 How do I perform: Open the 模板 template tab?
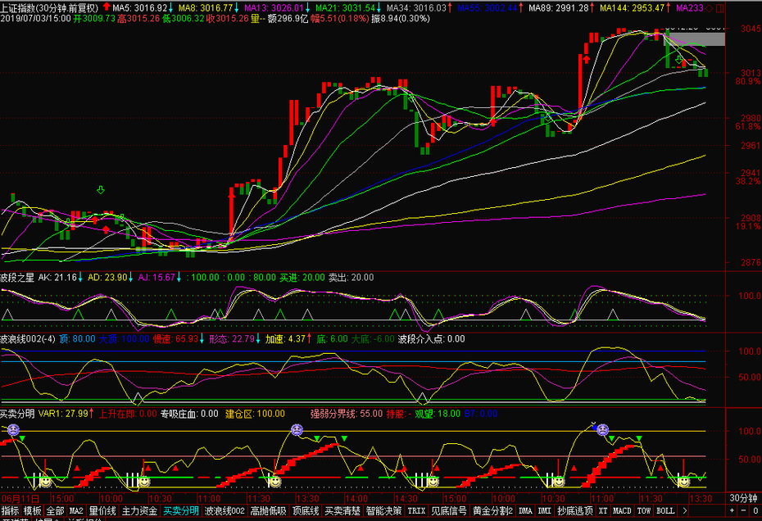[33, 511]
